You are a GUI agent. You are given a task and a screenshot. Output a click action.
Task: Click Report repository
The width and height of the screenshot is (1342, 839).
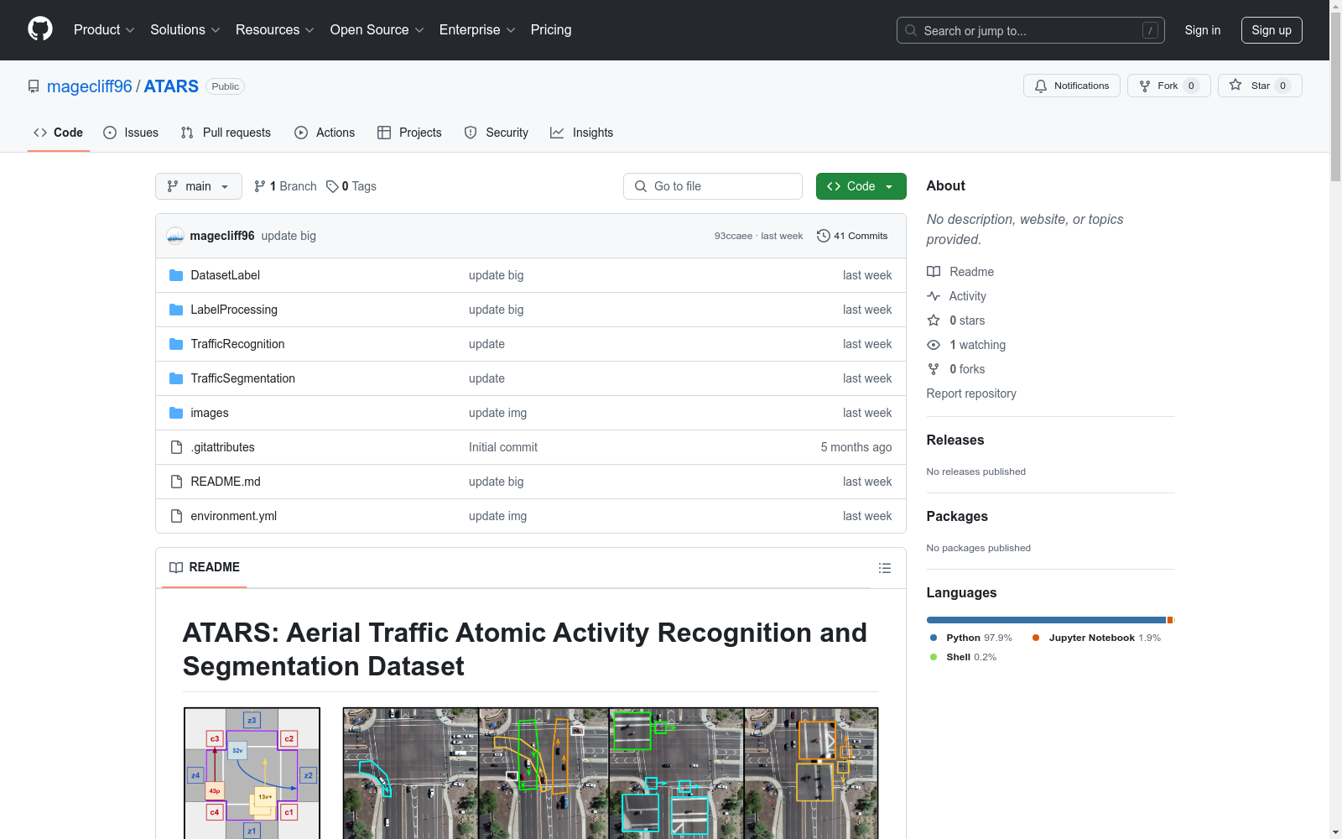click(971, 393)
